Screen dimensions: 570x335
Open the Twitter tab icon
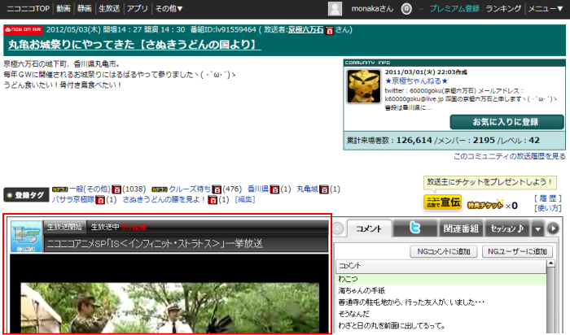click(416, 228)
